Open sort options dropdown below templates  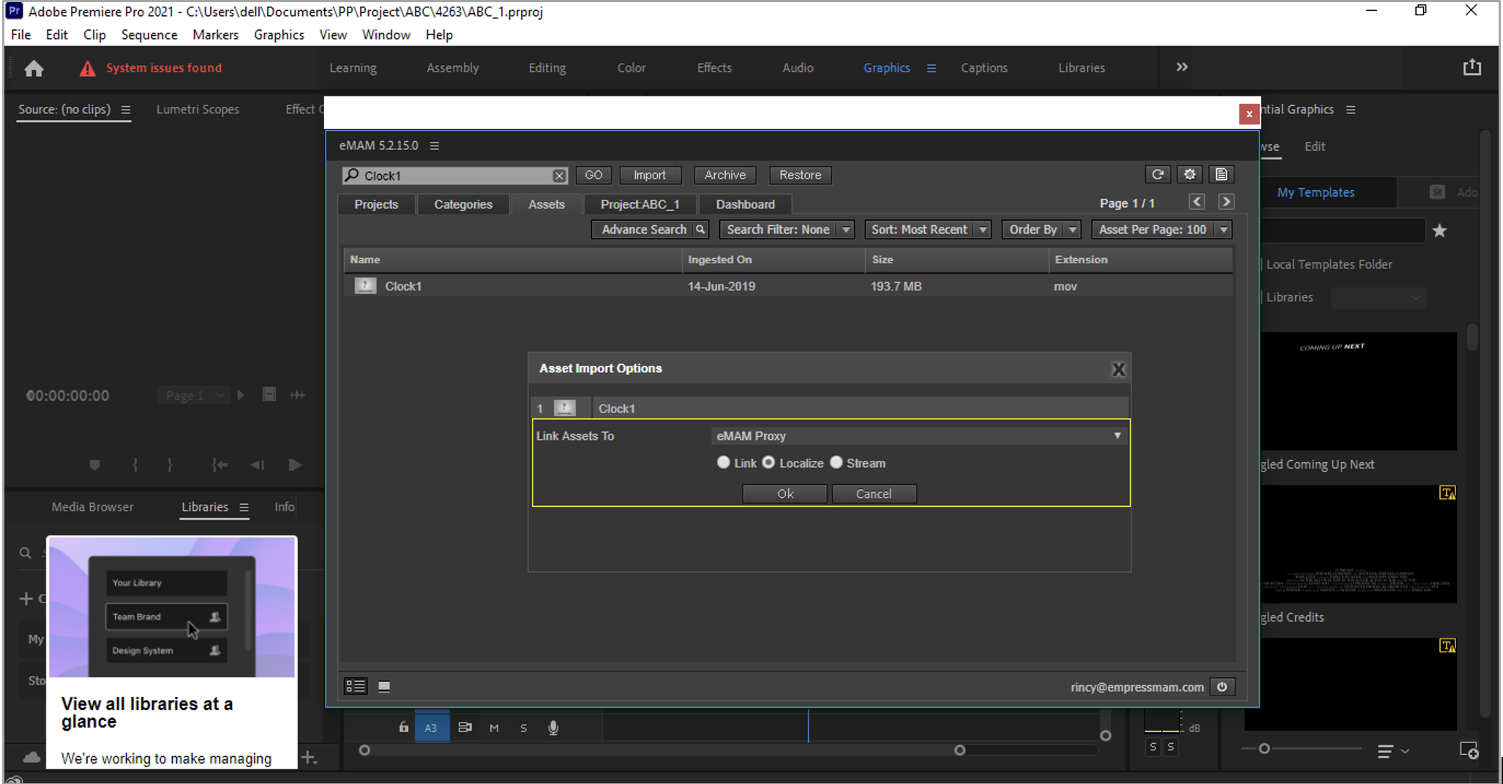tap(1393, 751)
